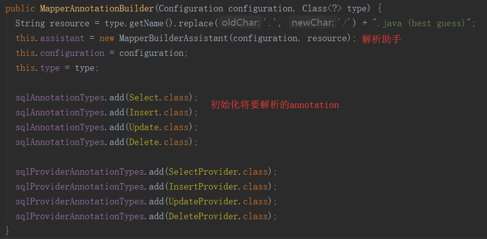Click SelectProvider.class reference
This screenshot has width=487, height=239.
pyautogui.click(x=218, y=172)
